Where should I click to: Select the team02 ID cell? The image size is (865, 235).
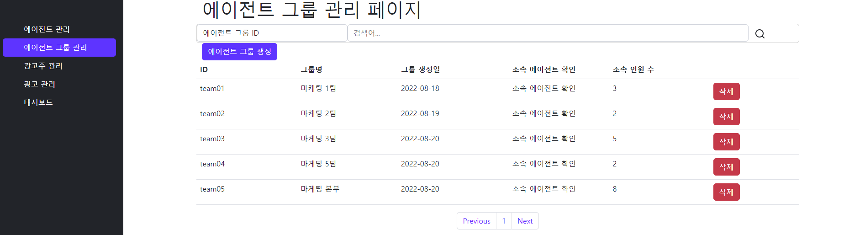coord(212,113)
